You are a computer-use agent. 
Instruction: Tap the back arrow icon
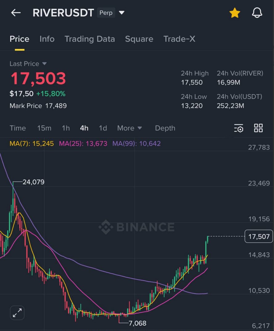pyautogui.click(x=16, y=13)
